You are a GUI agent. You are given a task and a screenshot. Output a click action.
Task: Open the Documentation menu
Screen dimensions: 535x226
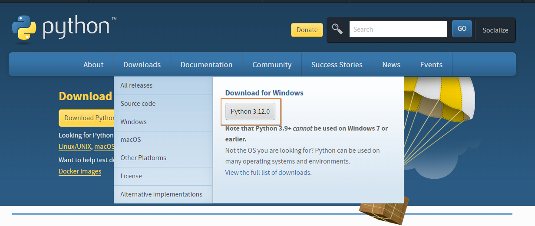pos(206,65)
